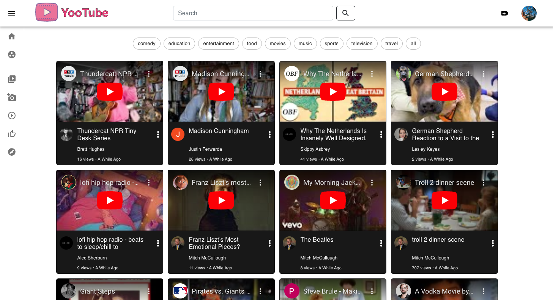The image size is (553, 300).
Task: Click into the Search input field
Action: (253, 13)
